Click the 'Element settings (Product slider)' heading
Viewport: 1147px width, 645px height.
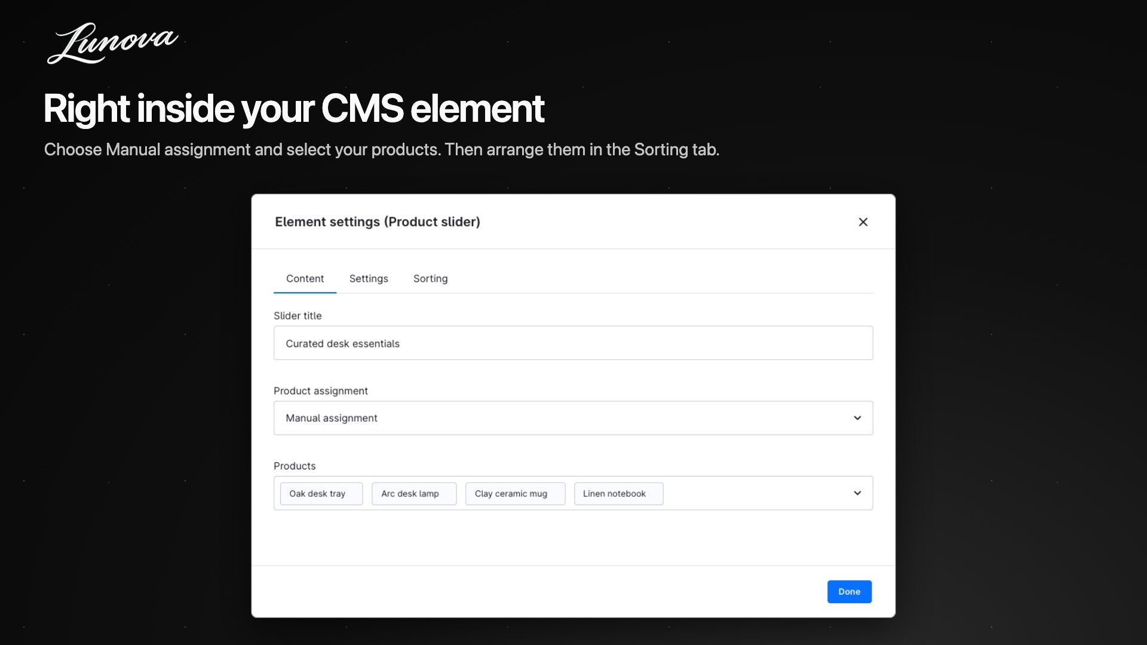[378, 222]
